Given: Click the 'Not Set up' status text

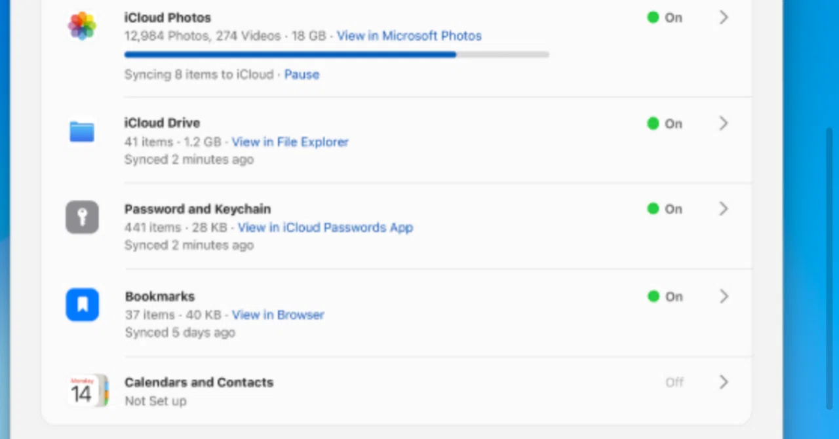Looking at the screenshot, I should point(155,401).
